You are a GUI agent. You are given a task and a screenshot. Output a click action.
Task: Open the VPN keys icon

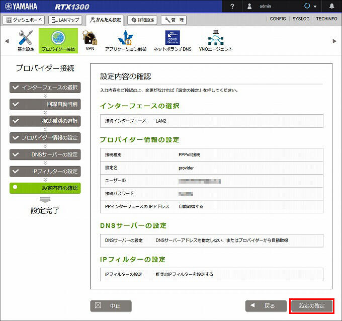(90, 38)
